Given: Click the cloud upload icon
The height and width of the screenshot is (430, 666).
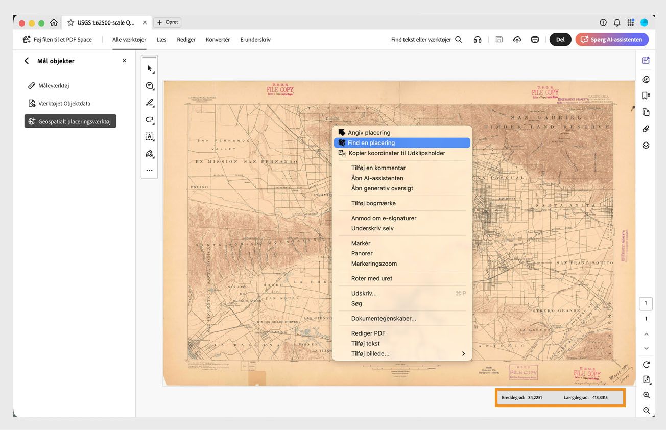Looking at the screenshot, I should pos(517,39).
